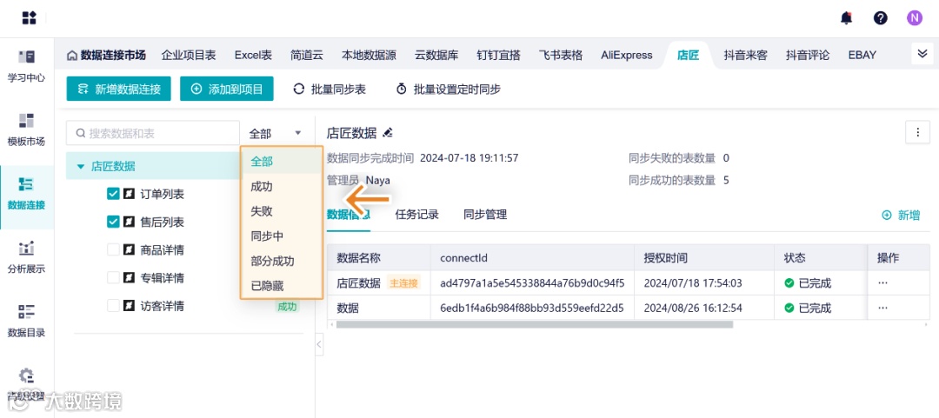Image resolution: width=939 pixels, height=418 pixels.
Task: Open the 钉钉宜搭 tab
Action: click(x=498, y=55)
